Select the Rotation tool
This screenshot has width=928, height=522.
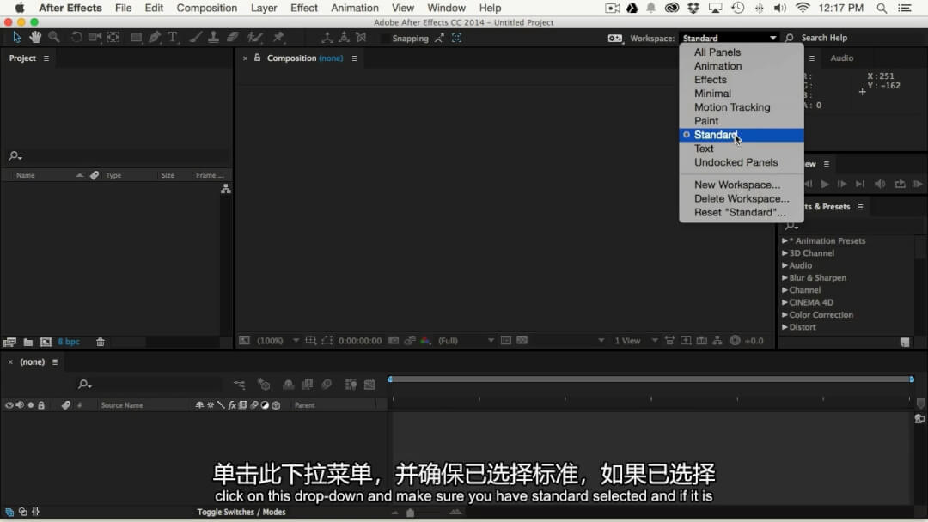[x=76, y=38]
